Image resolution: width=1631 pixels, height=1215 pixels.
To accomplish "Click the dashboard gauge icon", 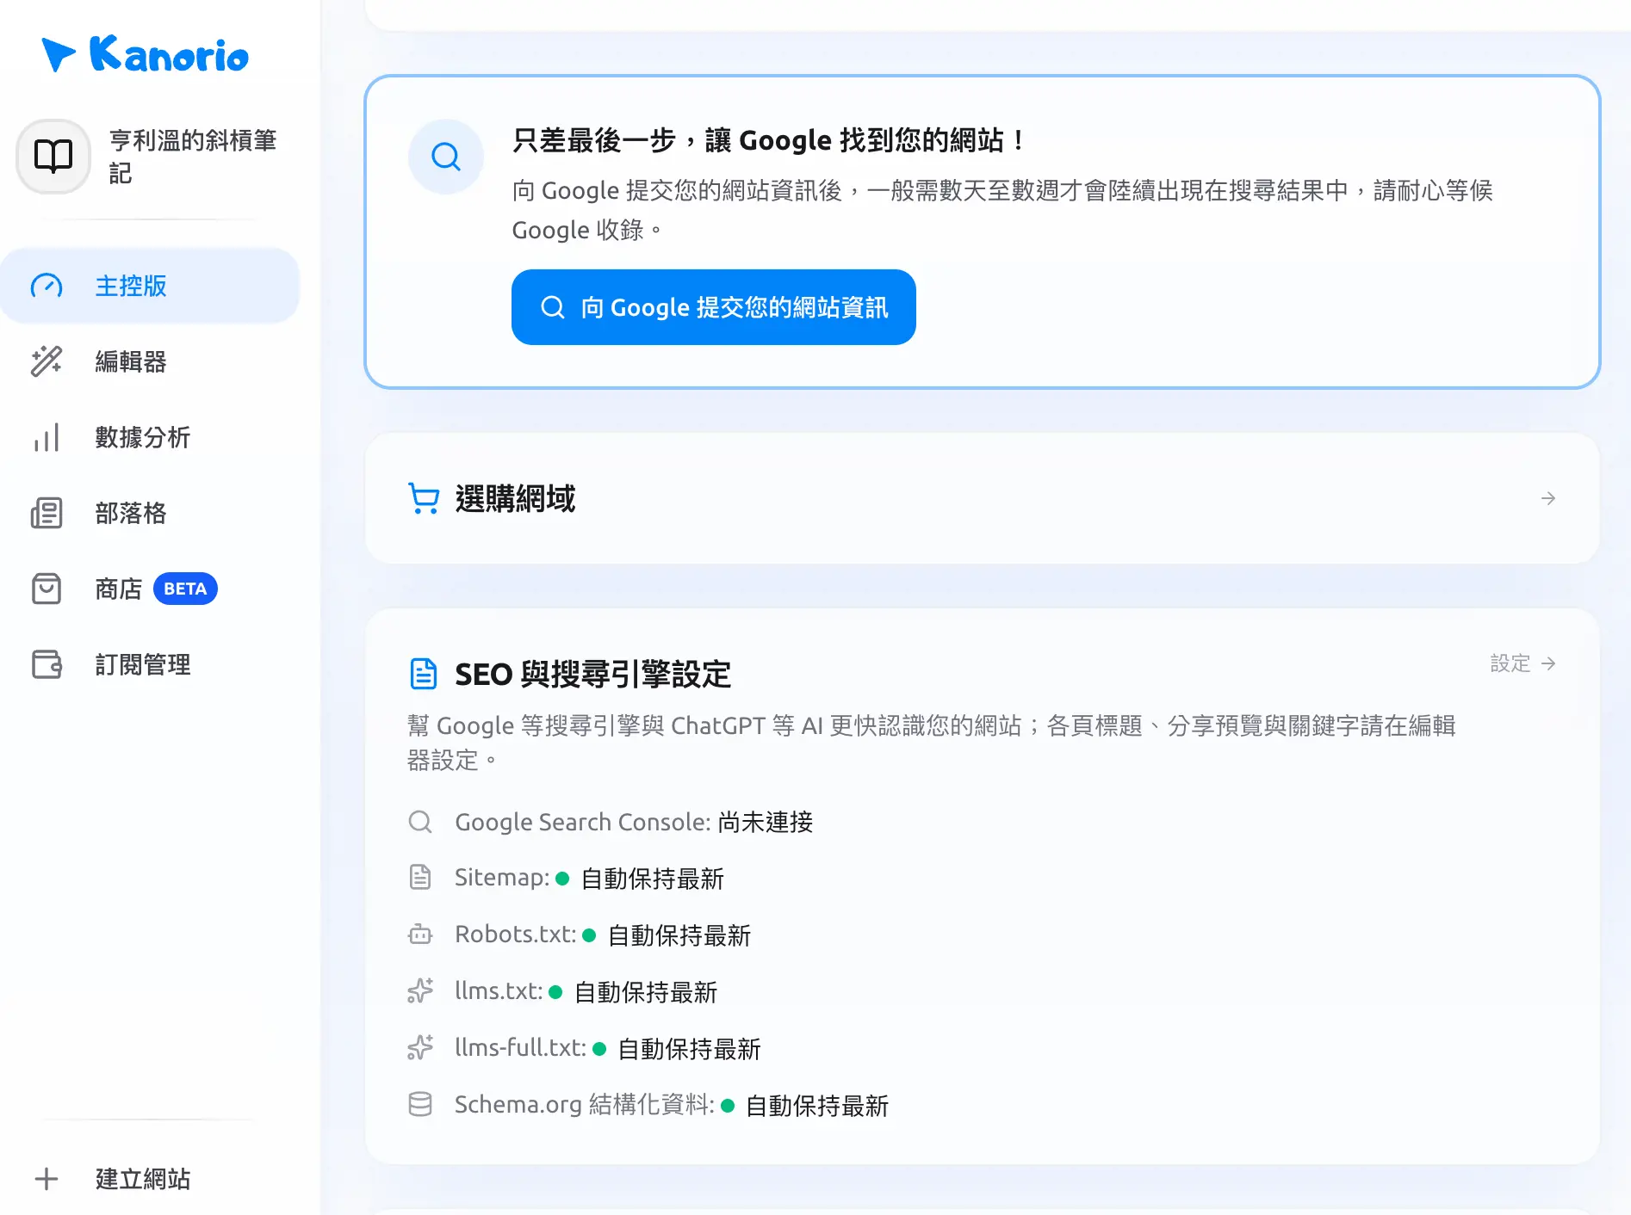I will (47, 286).
